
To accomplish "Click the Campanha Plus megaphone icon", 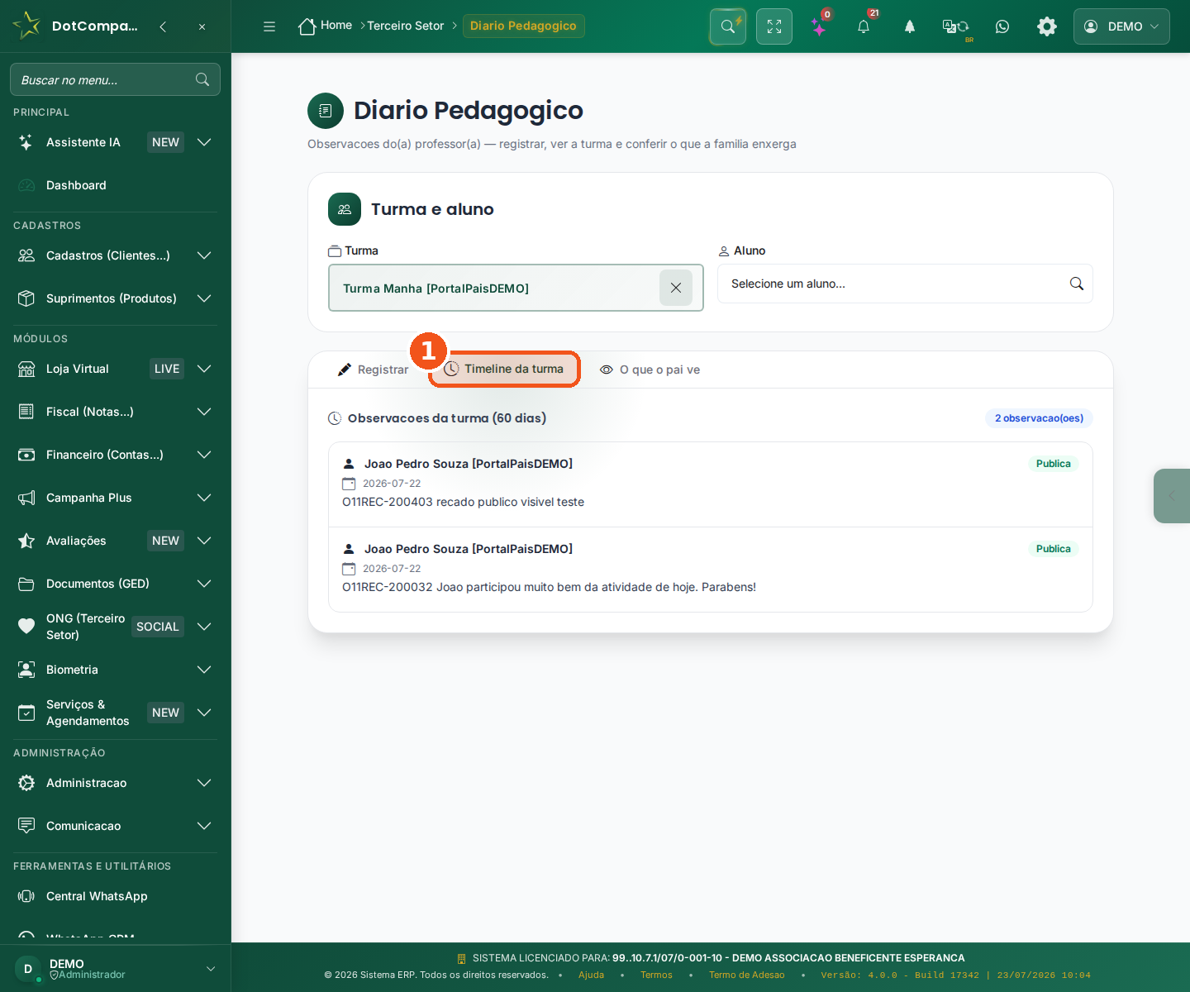I will click(x=26, y=498).
